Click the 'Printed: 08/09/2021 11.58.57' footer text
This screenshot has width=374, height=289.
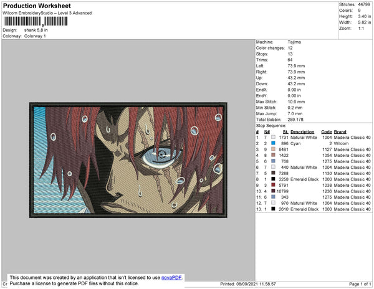(x=248, y=284)
